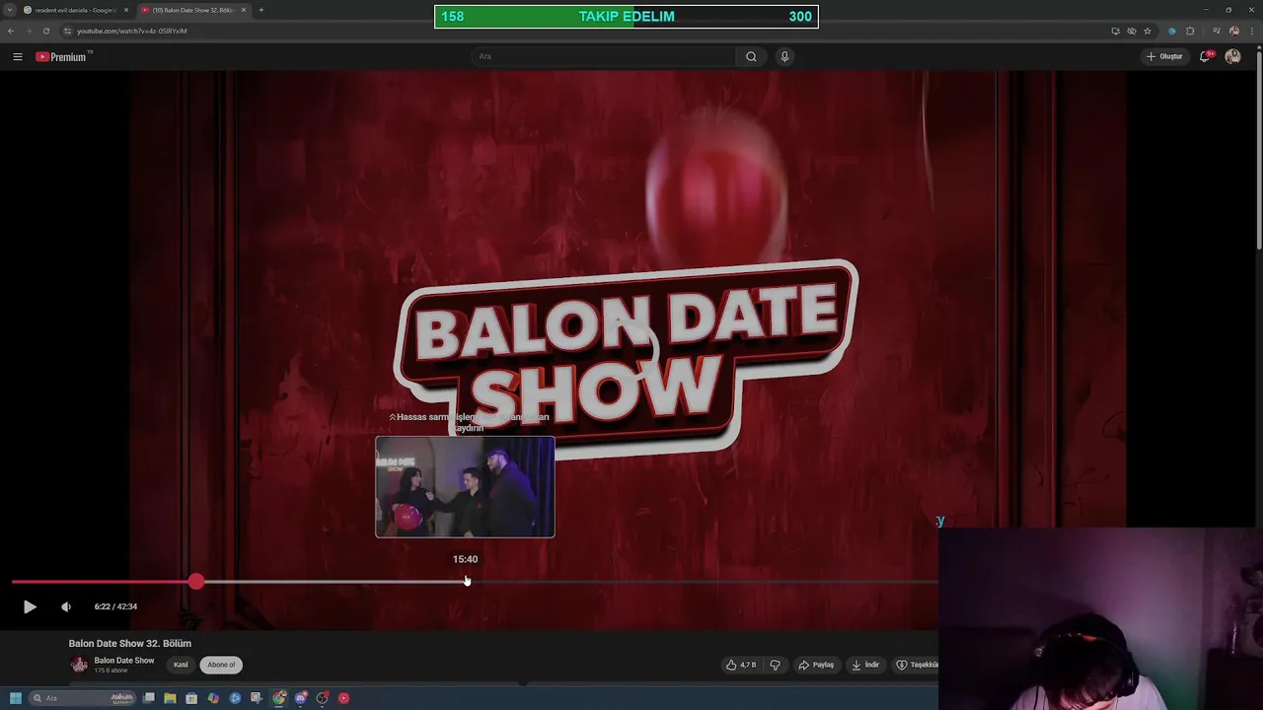Viewport: 1263px width, 710px height.
Task: Open Chrome from the taskbar
Action: click(279, 698)
